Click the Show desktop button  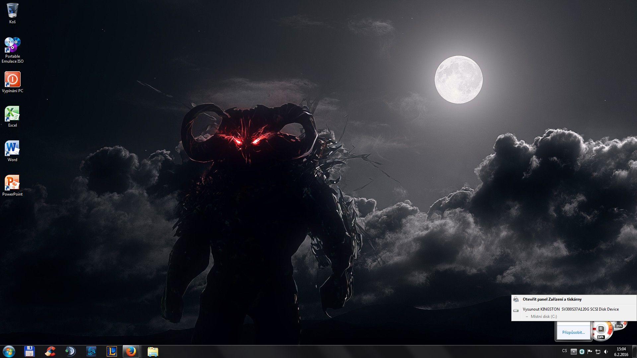tap(634, 351)
